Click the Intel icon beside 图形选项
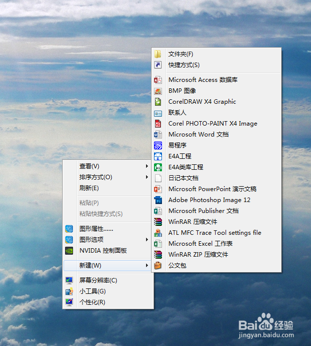The height and width of the screenshot is (346, 311). pos(69,240)
